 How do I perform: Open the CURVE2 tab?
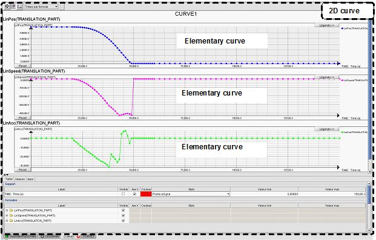click(x=88, y=236)
